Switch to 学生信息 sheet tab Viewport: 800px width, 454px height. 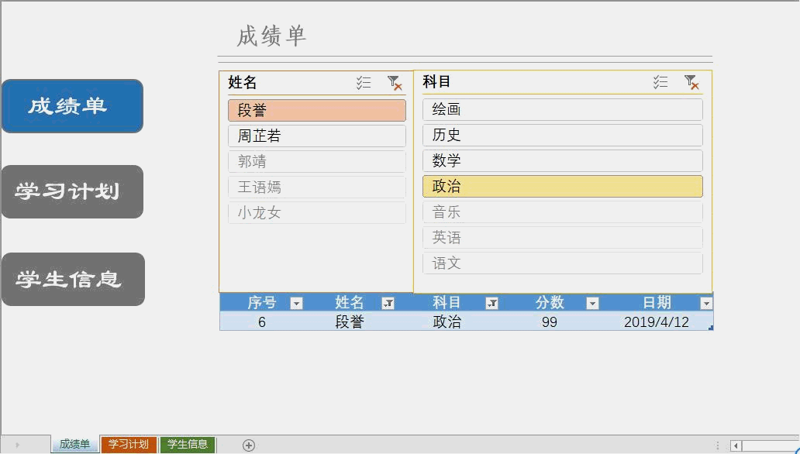coord(188,444)
